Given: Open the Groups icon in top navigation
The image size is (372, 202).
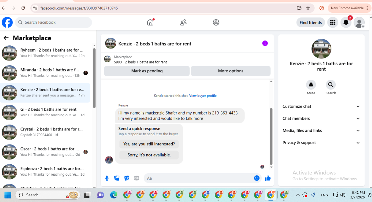Looking at the screenshot, I should pyautogui.click(x=216, y=22).
